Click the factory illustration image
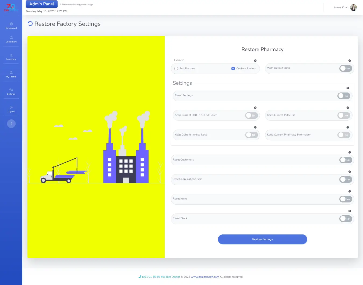 tap(96, 147)
